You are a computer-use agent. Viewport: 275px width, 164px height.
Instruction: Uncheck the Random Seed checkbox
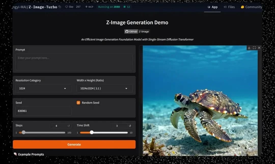pyautogui.click(x=78, y=102)
